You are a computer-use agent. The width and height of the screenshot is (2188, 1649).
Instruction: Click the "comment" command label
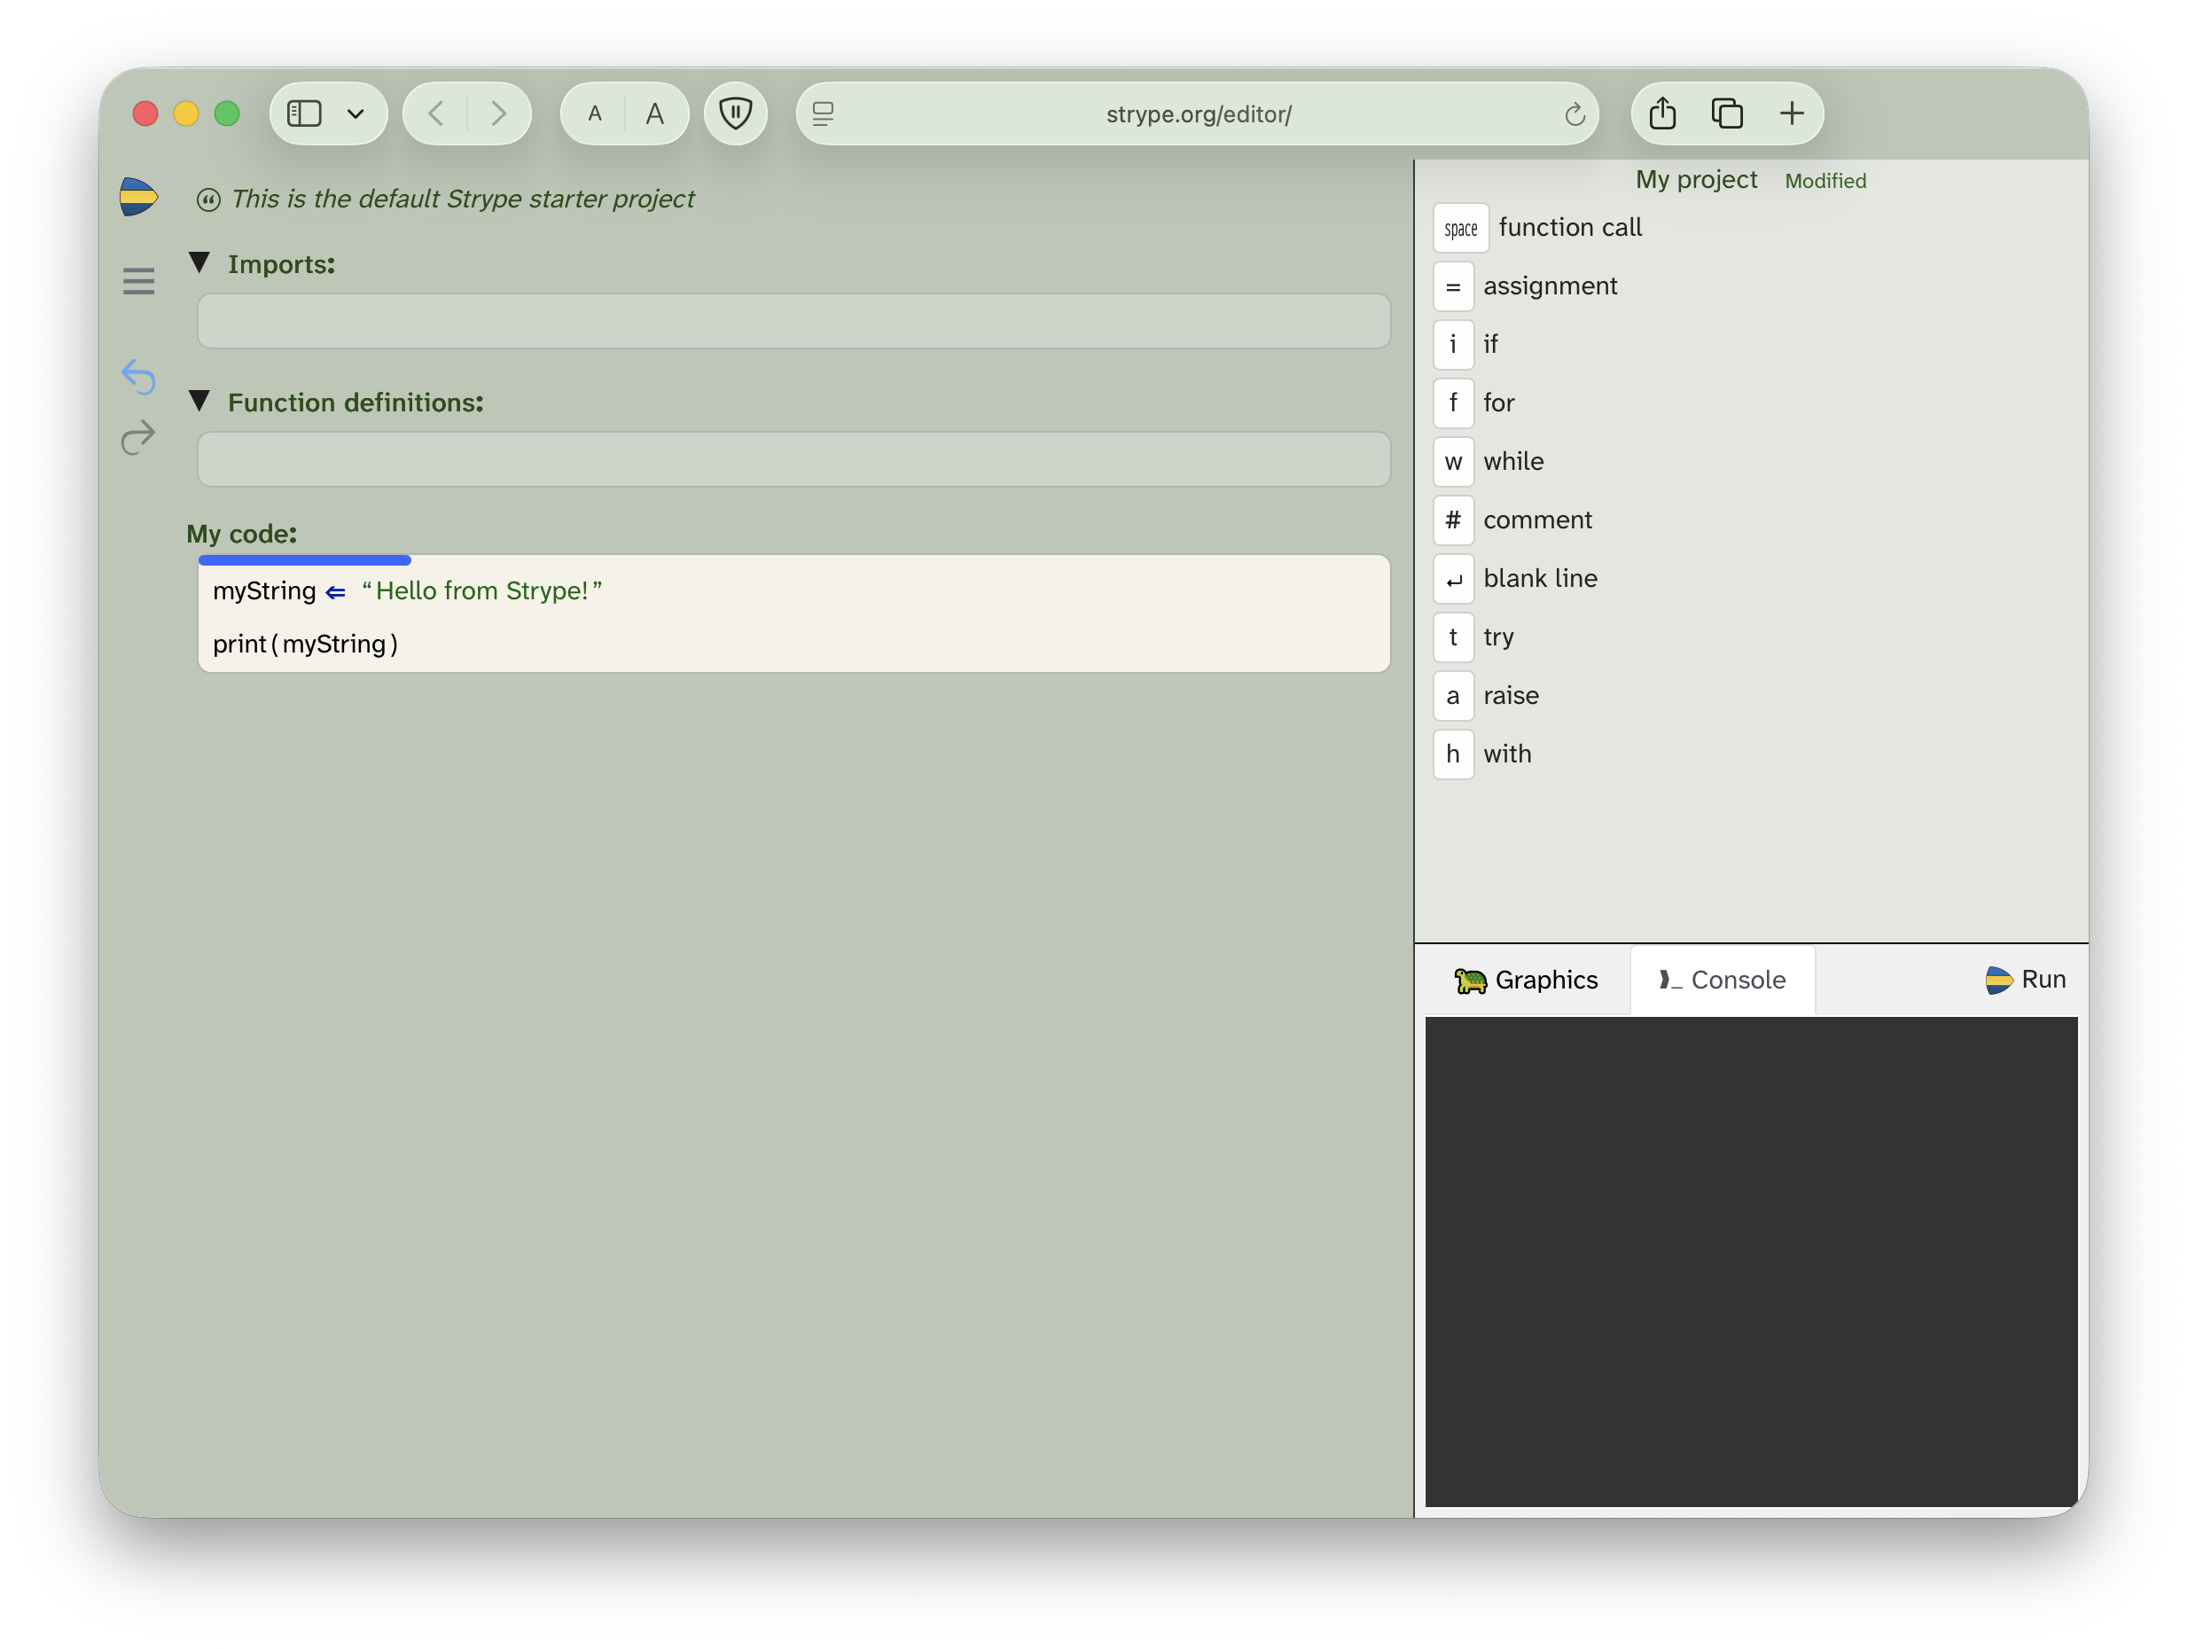point(1537,520)
